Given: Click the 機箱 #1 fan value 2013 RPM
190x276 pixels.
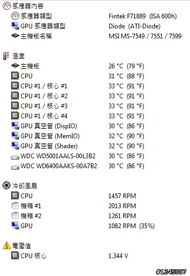Looking at the screenshot, I should click(122, 206).
